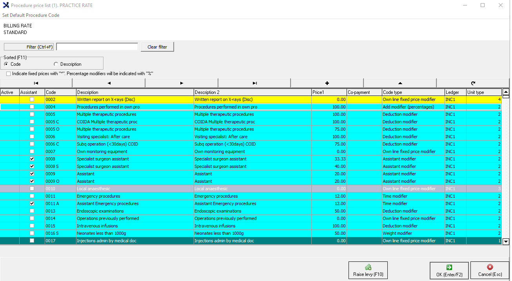Refresh the procedure list data
Viewport: 512px width, 281px height.
473,83
